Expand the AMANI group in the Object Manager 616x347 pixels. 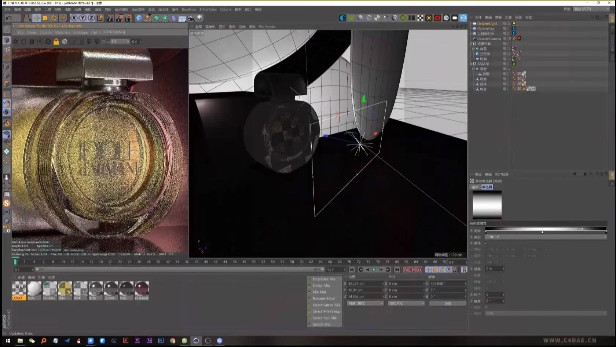coord(471,63)
